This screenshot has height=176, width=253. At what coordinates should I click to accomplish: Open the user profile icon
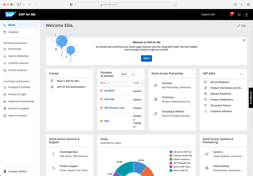[x=247, y=15]
